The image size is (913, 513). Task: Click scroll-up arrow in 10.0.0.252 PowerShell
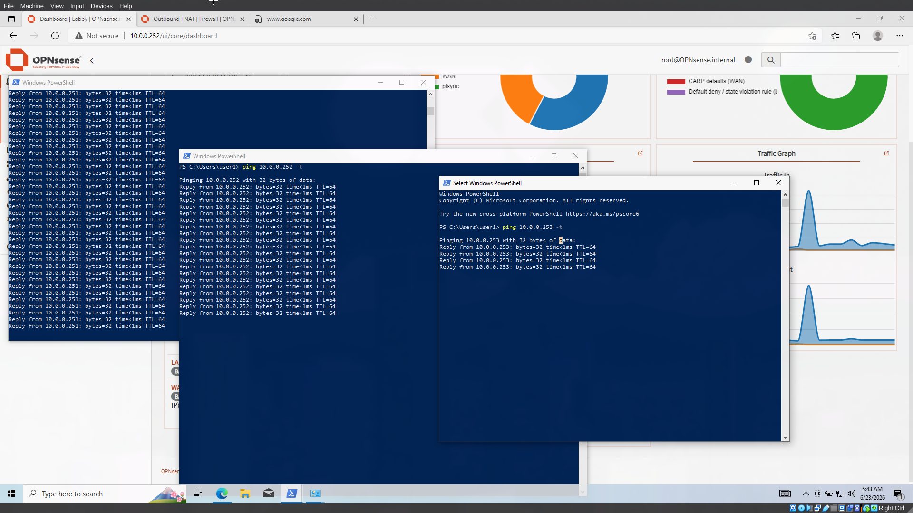tap(583, 168)
